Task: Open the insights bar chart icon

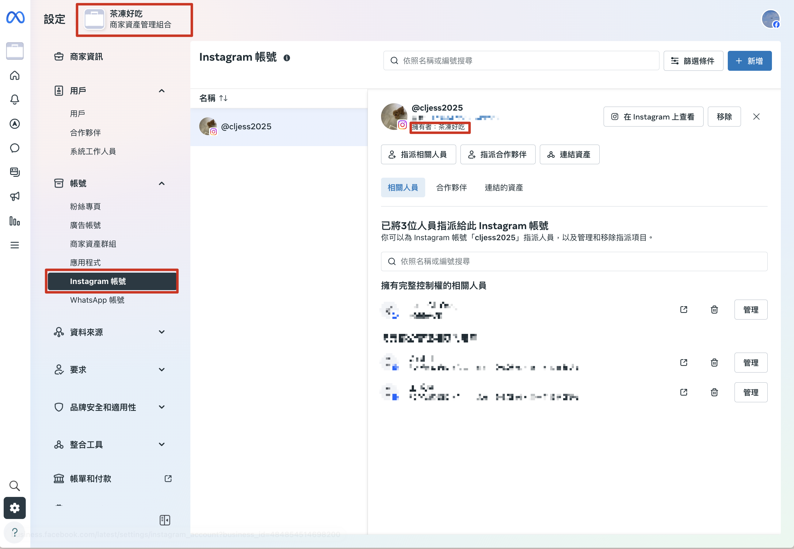Action: tap(14, 221)
